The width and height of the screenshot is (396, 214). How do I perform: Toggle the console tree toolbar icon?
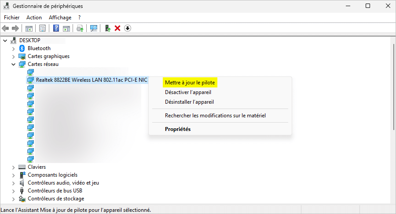(29, 28)
